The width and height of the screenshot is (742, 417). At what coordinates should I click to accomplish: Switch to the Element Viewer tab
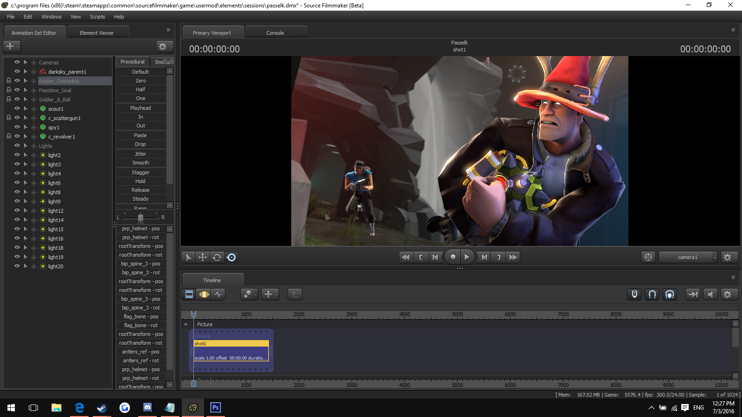96,33
